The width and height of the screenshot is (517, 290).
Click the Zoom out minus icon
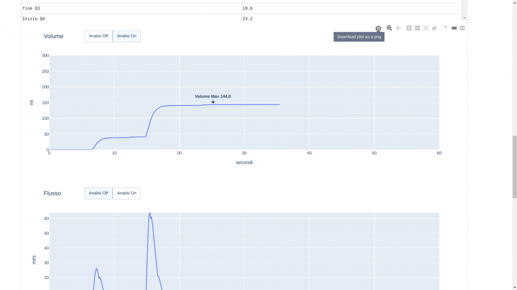pos(418,28)
